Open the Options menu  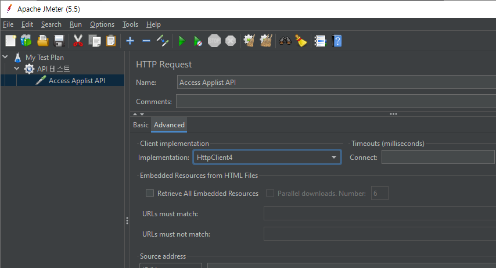click(x=102, y=24)
